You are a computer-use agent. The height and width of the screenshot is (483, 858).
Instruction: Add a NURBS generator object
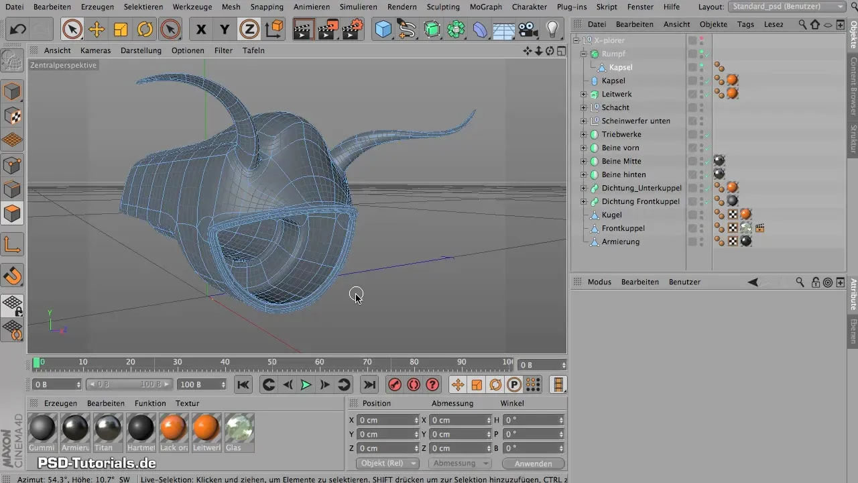click(432, 30)
